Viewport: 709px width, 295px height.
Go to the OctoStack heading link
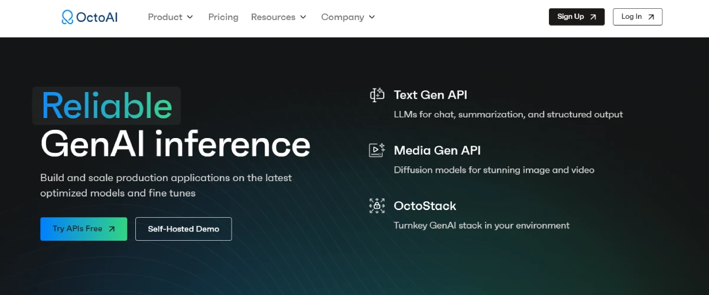(x=425, y=206)
